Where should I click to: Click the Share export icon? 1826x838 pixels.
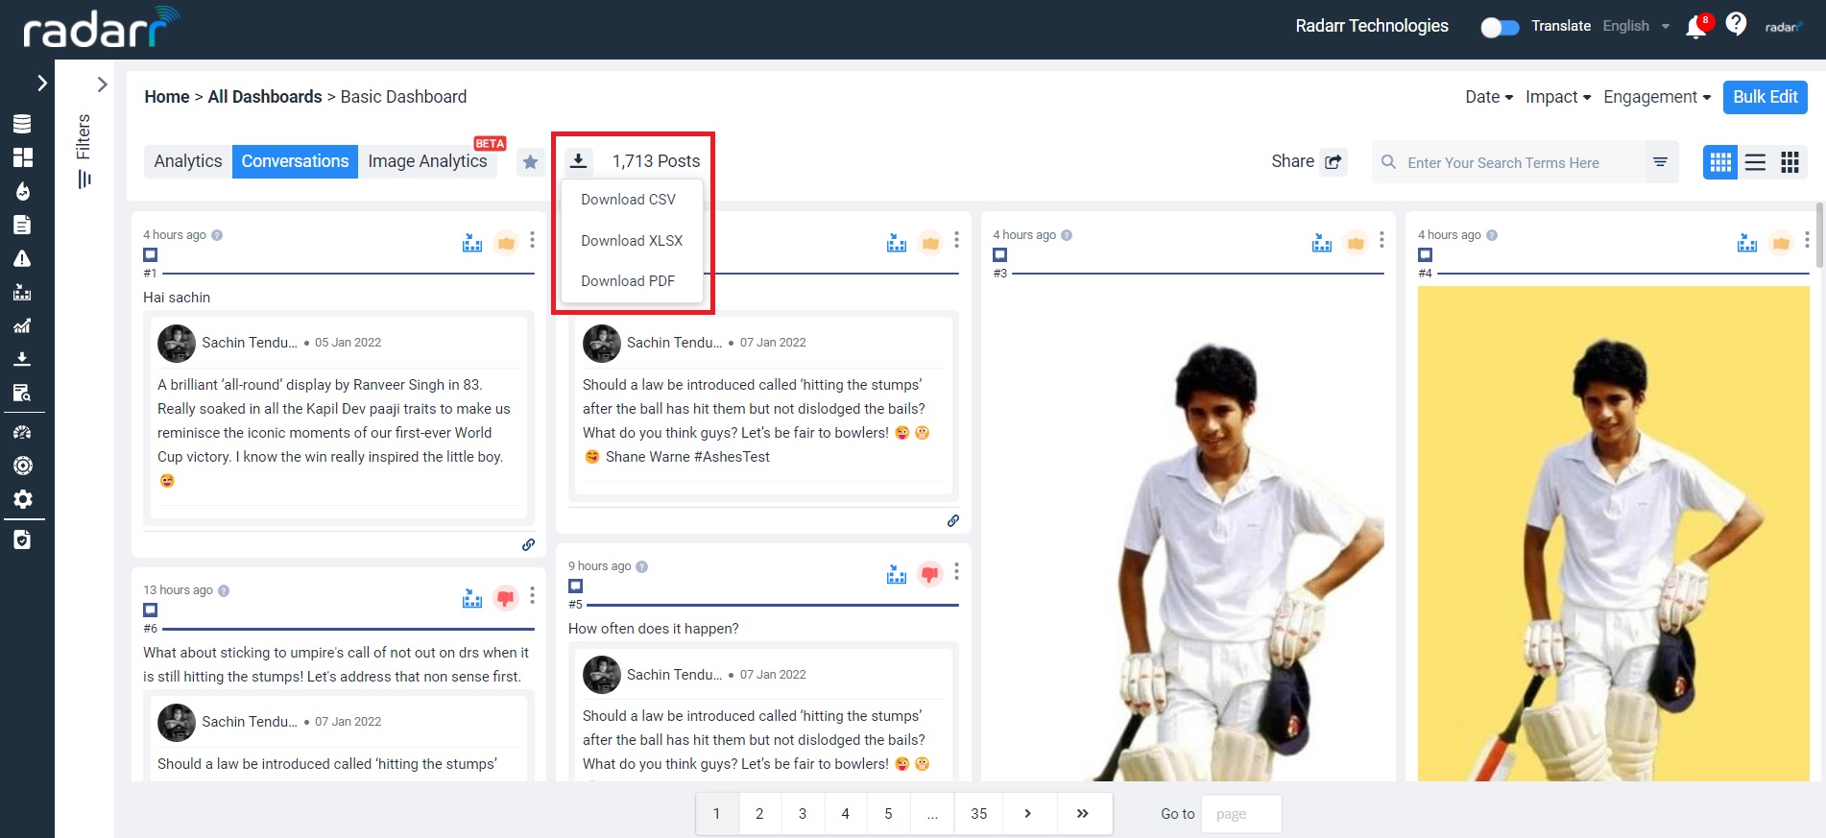pyautogui.click(x=1333, y=161)
